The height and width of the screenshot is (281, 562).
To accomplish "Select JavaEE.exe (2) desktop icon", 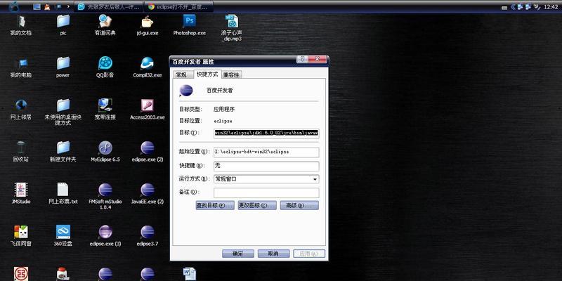I will pos(148,194).
